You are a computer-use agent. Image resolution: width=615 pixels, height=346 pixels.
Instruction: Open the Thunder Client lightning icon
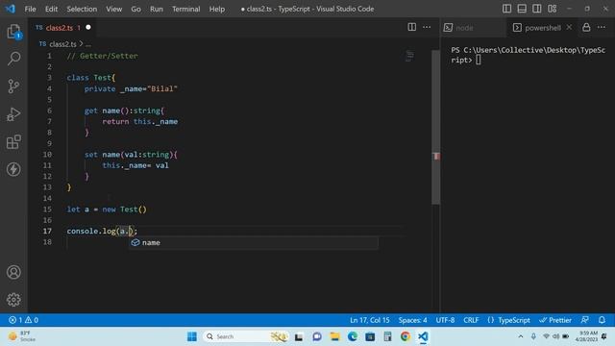13,169
